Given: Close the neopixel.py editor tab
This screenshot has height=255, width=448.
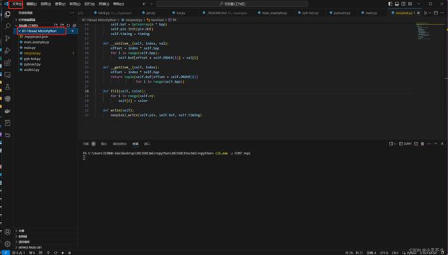Looking at the screenshot, I should [418, 13].
